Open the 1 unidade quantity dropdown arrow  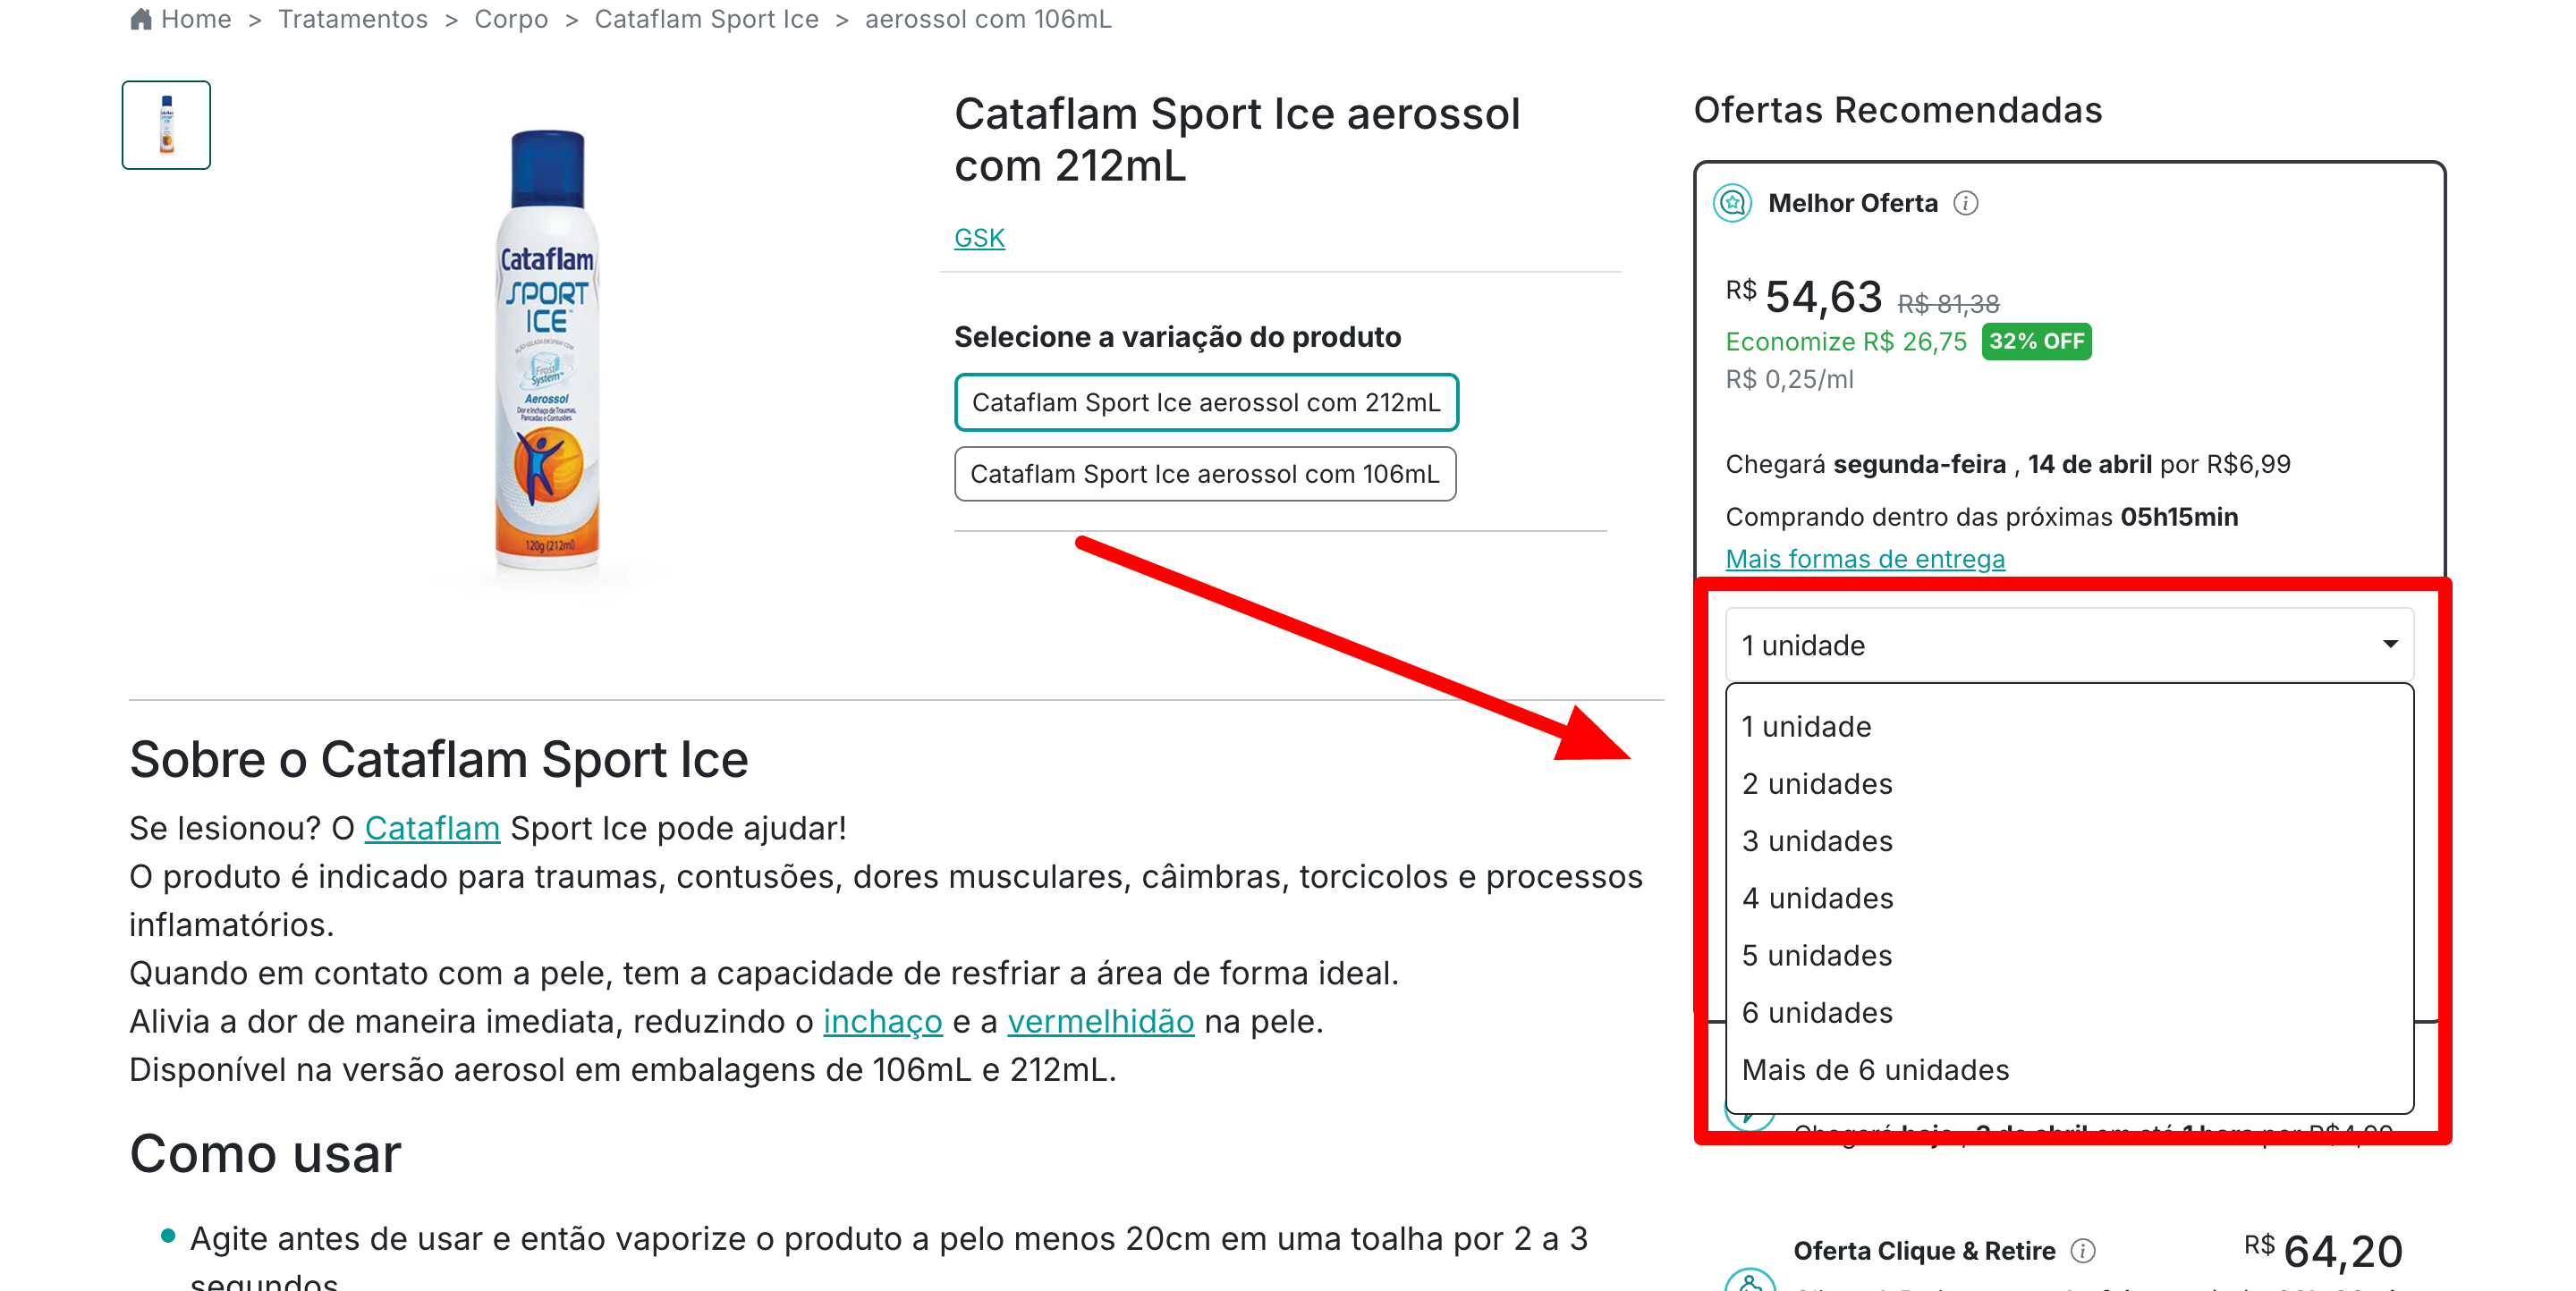(x=2389, y=645)
